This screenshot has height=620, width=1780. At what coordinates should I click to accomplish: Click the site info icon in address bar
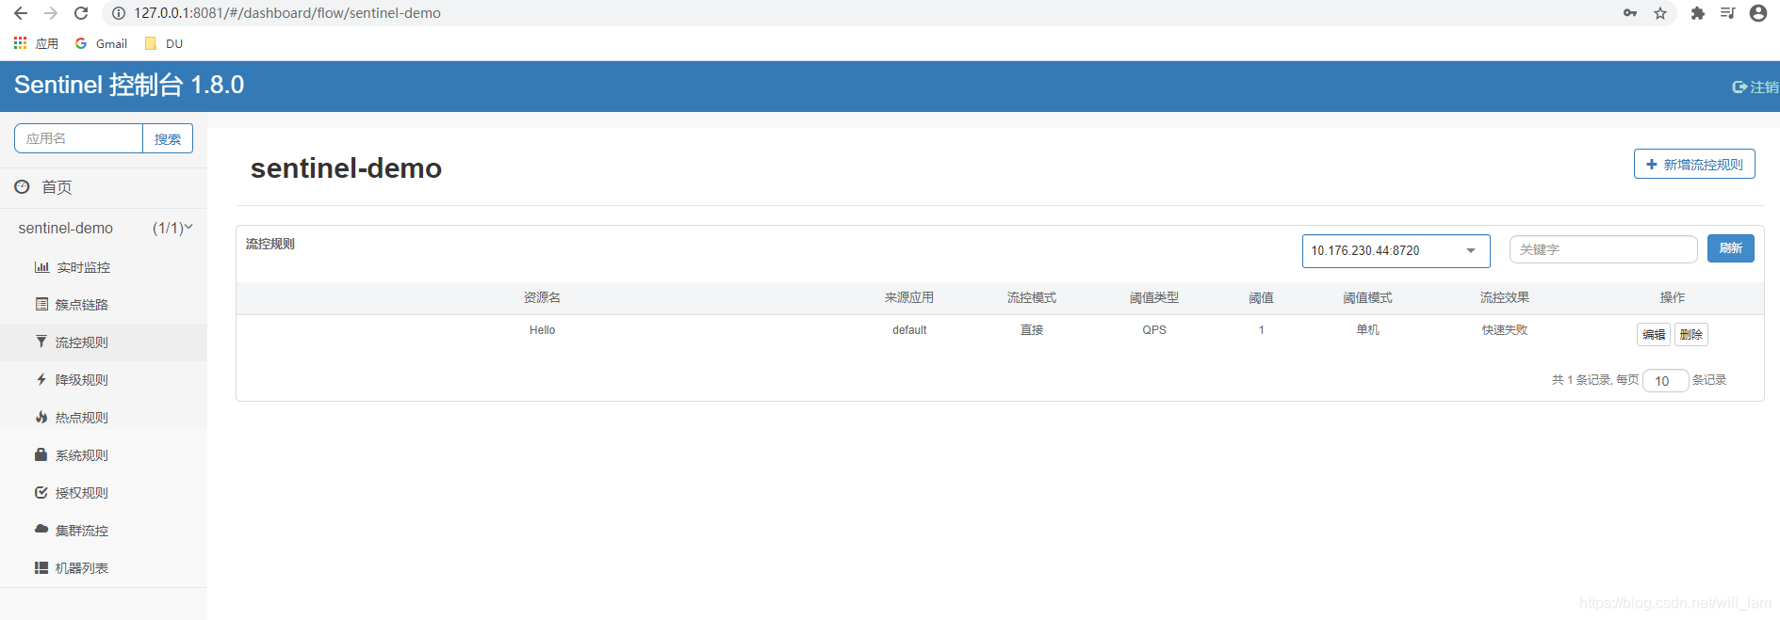[x=119, y=13]
